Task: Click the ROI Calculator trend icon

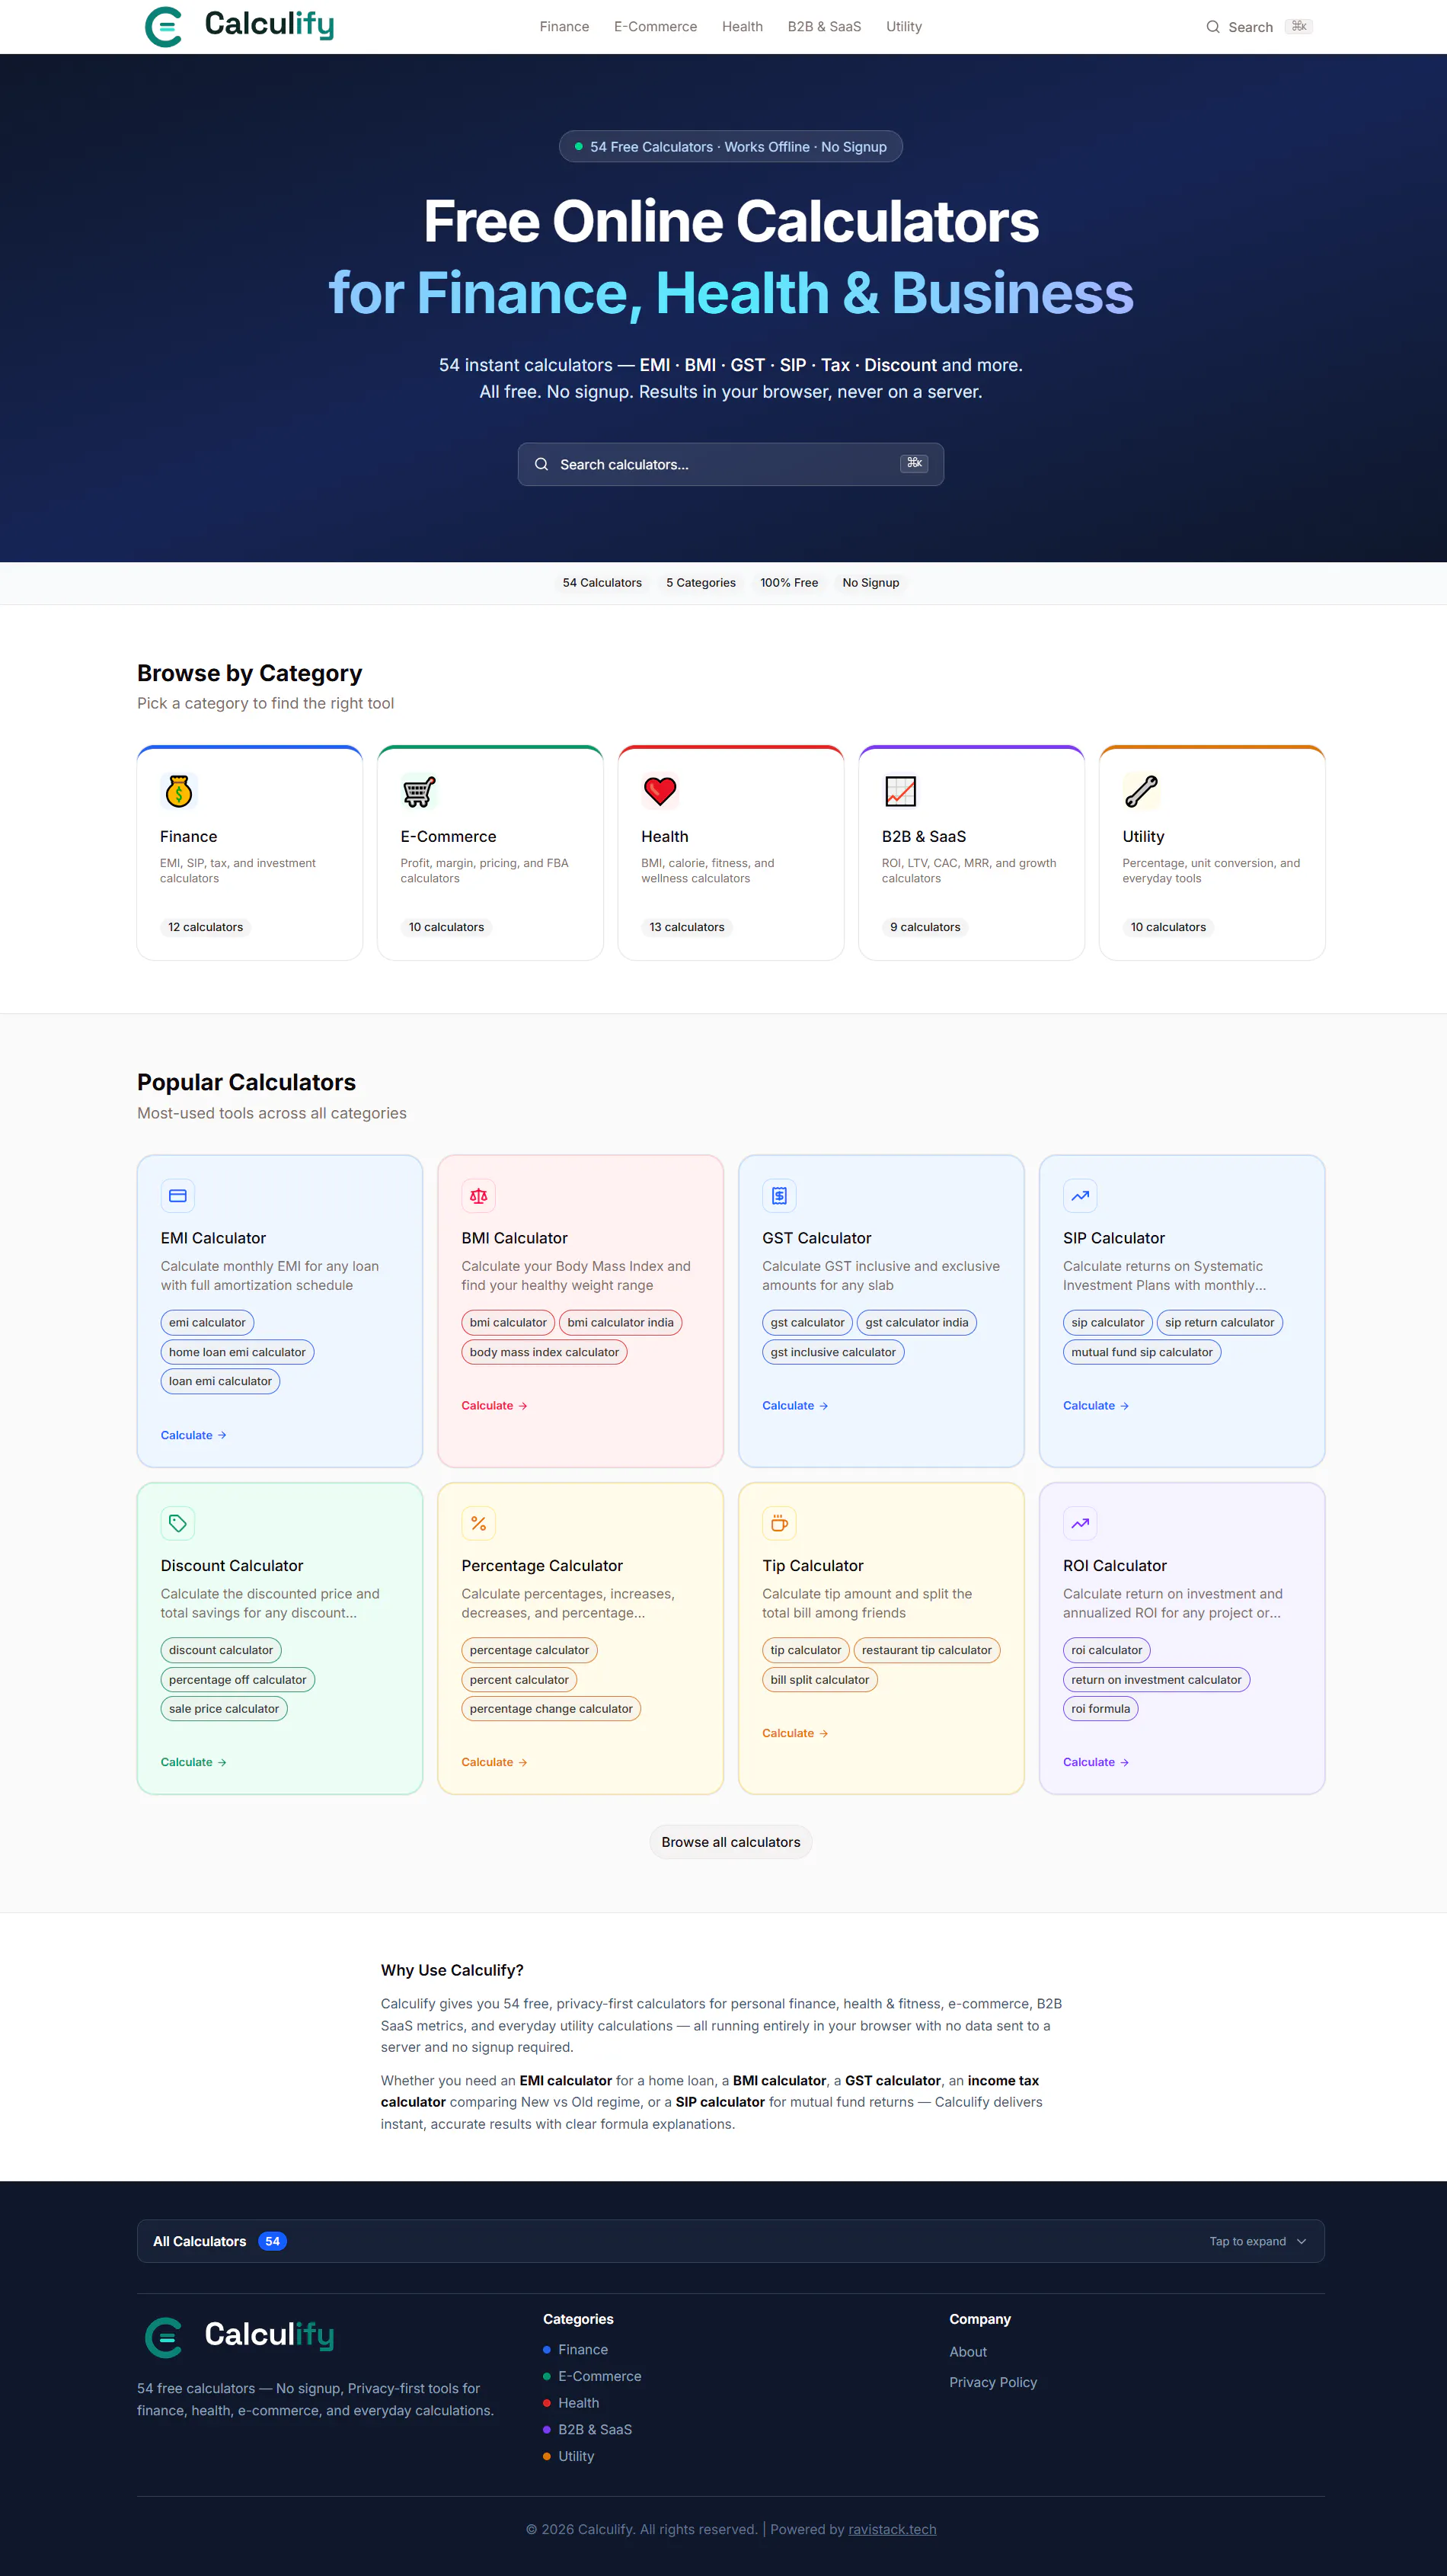Action: tap(1080, 1523)
